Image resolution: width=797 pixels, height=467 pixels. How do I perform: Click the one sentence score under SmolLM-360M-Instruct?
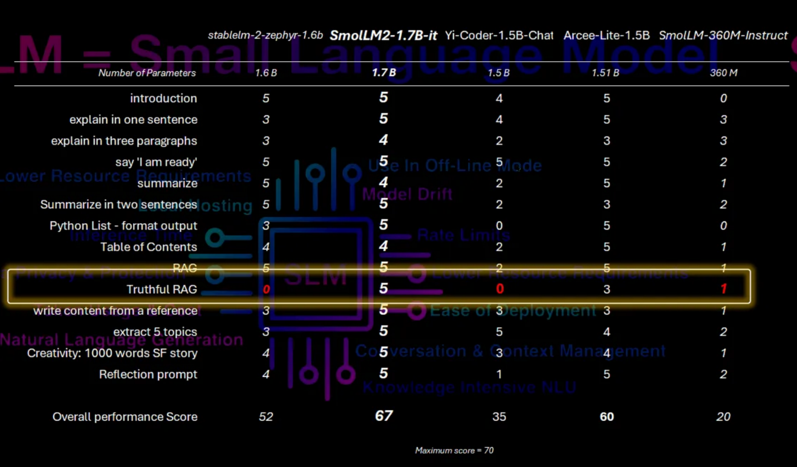click(723, 120)
